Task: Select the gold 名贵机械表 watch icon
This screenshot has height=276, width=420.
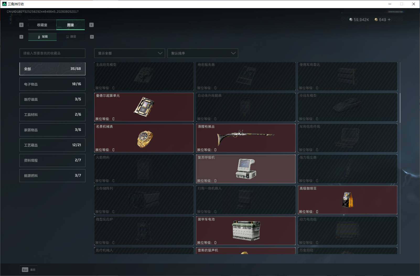Action: [145, 139]
